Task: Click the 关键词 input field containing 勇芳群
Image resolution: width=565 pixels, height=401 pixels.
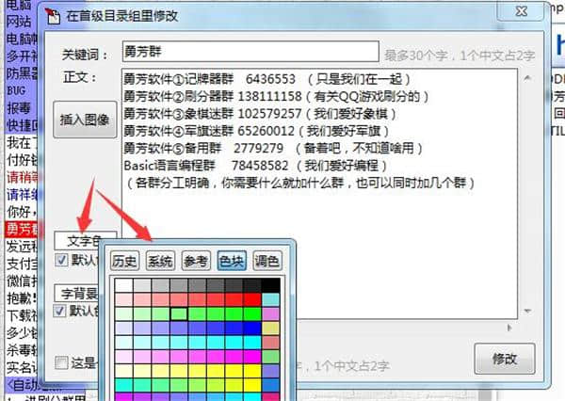Action: tap(250, 52)
